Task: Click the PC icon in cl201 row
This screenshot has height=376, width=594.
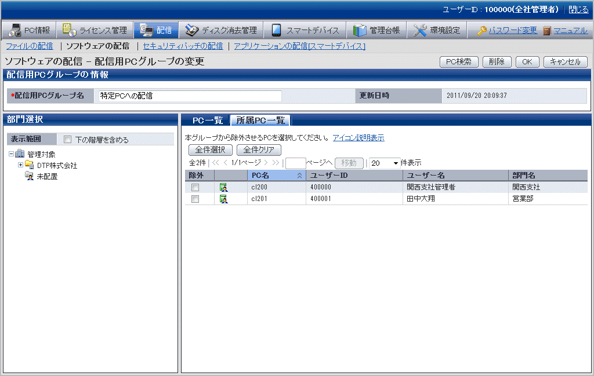Action: coord(223,199)
